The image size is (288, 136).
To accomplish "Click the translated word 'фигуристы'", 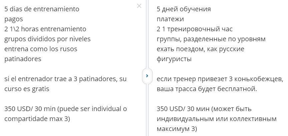I will 174,59.
